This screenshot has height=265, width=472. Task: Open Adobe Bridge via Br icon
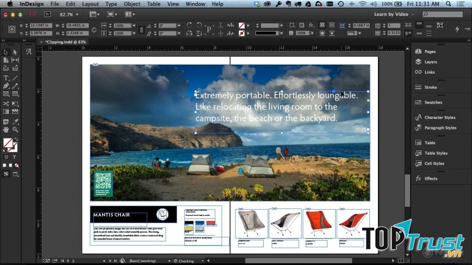pos(47,14)
